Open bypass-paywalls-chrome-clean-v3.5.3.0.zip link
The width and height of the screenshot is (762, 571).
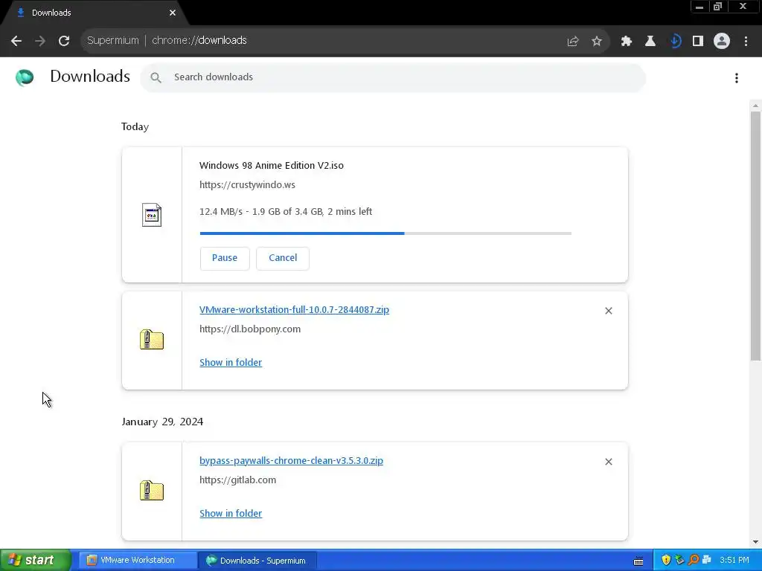(291, 461)
